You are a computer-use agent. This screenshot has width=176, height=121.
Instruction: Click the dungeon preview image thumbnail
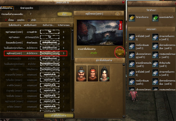(100, 32)
